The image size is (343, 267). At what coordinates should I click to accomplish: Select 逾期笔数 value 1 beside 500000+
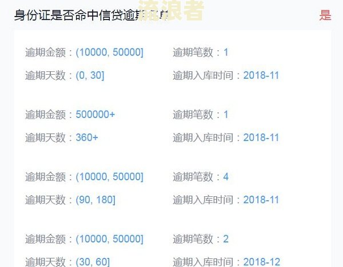[x=226, y=115]
